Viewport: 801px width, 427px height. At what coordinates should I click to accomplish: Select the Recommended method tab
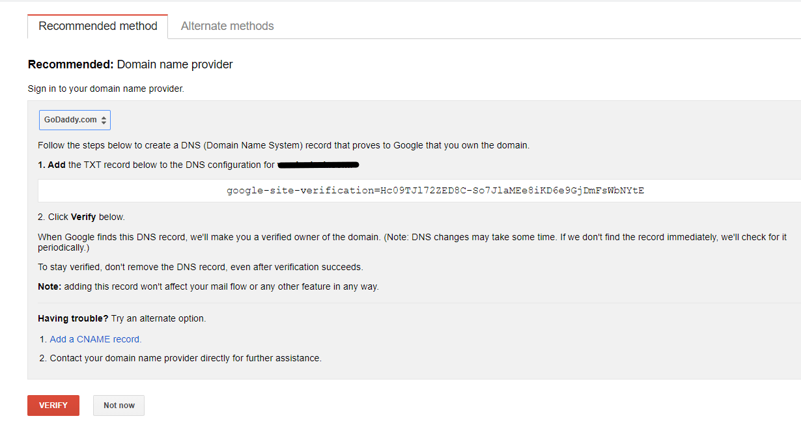click(98, 26)
